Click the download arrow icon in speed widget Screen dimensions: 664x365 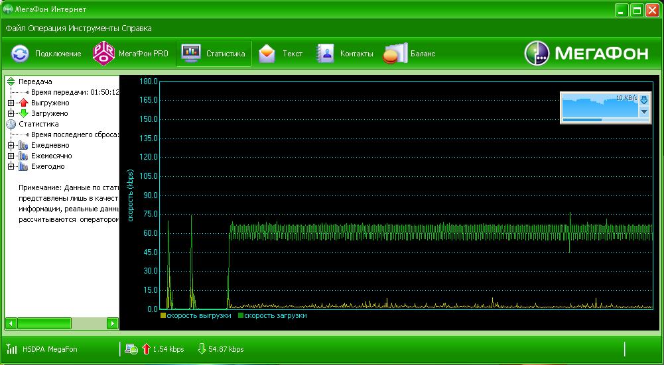[643, 99]
